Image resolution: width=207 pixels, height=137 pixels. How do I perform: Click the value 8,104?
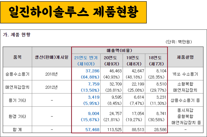pyautogui.click(x=161, y=71)
